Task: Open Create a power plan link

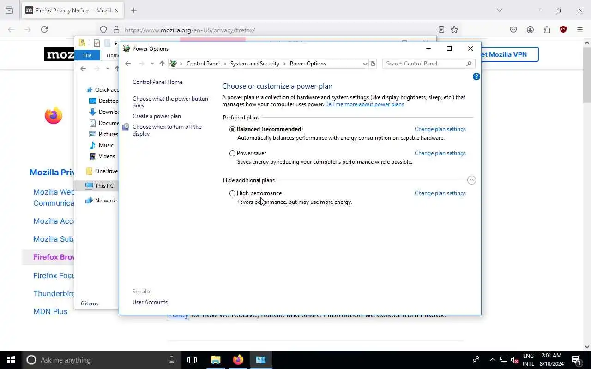Action: [157, 116]
